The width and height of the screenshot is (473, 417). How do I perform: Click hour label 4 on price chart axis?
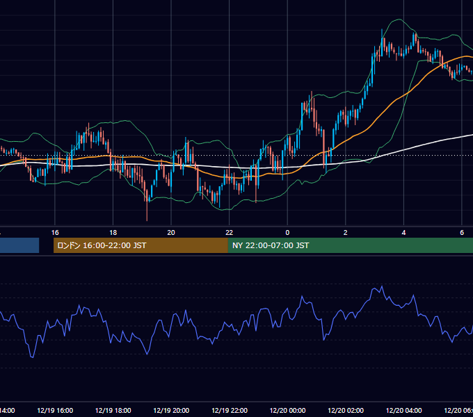tap(403, 233)
